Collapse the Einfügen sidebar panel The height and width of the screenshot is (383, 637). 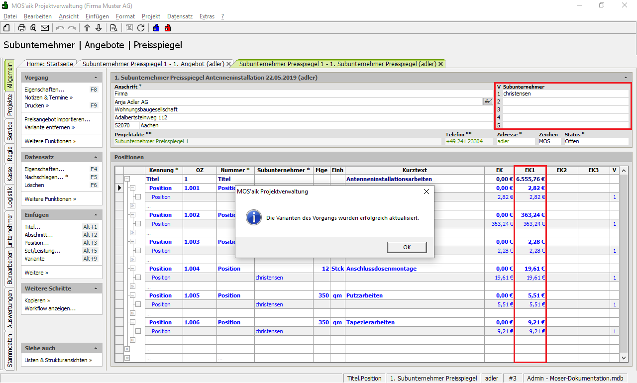point(96,215)
